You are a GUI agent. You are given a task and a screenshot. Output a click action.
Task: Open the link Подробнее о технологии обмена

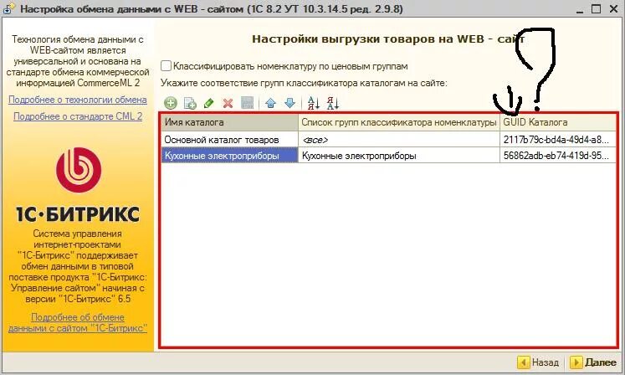click(78, 100)
